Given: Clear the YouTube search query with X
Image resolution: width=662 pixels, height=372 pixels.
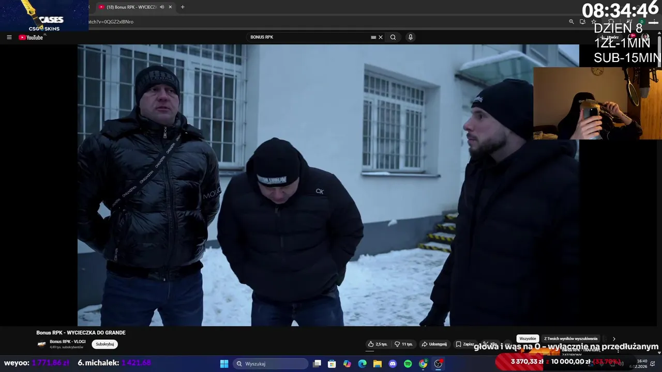Looking at the screenshot, I should 381,37.
